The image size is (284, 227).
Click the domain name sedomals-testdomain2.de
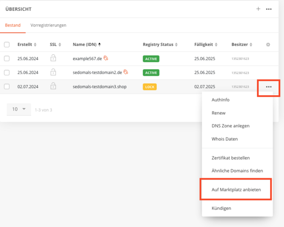coord(97,73)
